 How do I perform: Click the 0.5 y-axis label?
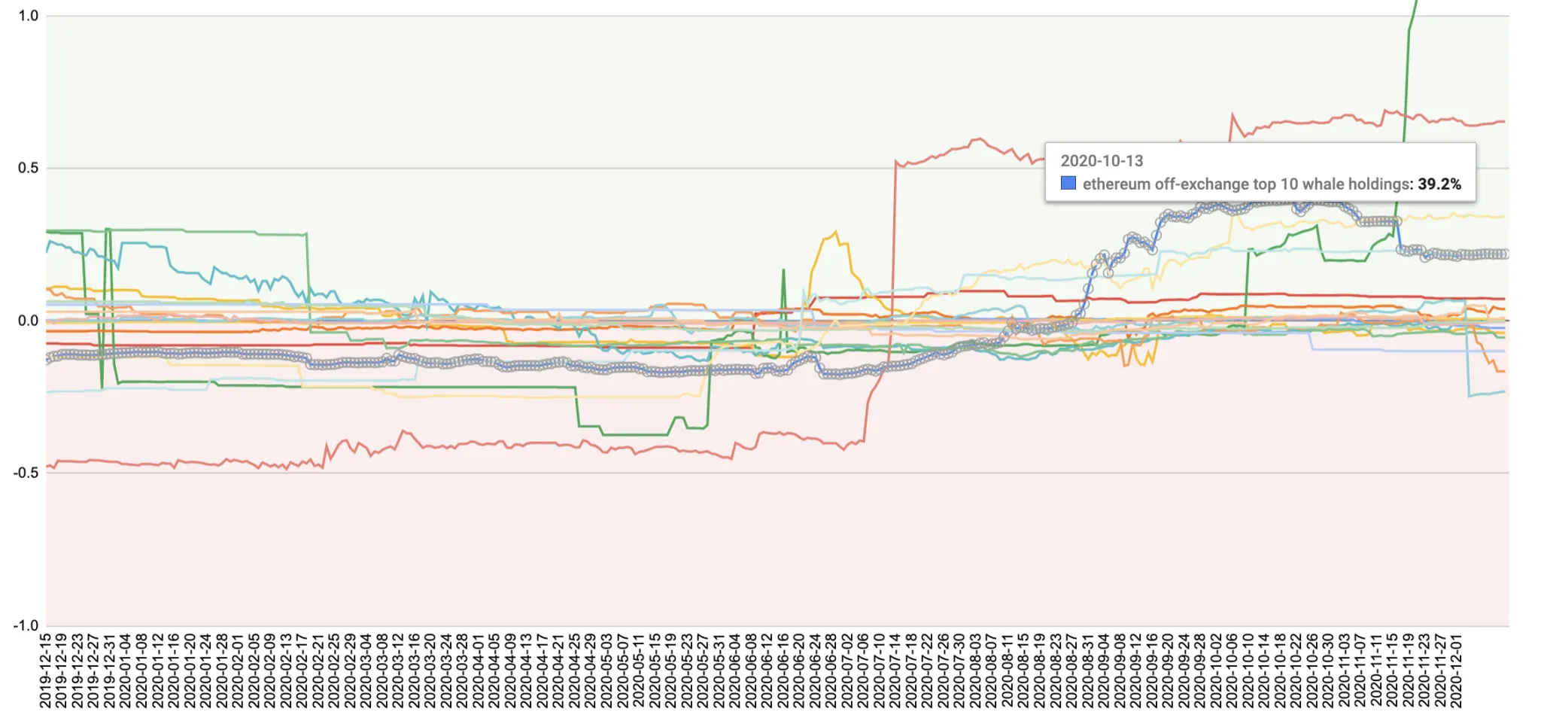(x=28, y=168)
